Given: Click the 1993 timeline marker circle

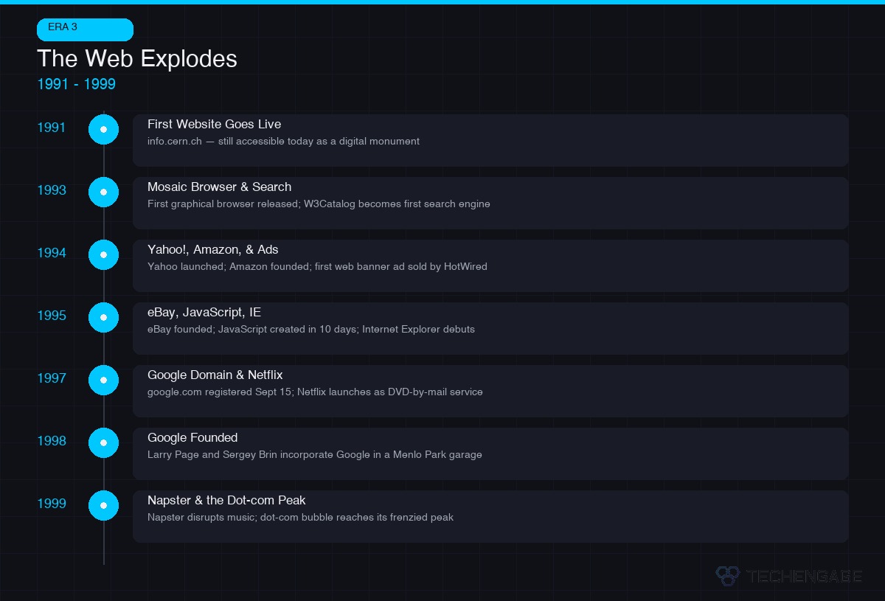Looking at the screenshot, I should coord(103,192).
